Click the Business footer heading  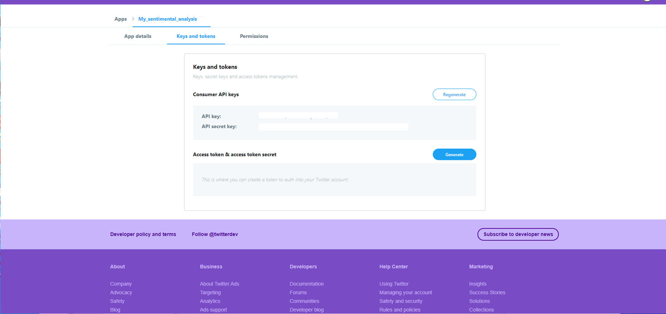tap(211, 267)
